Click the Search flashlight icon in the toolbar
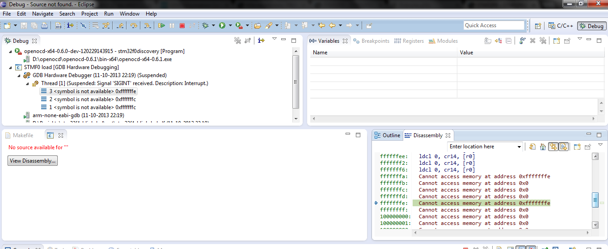 pyautogui.click(x=269, y=25)
